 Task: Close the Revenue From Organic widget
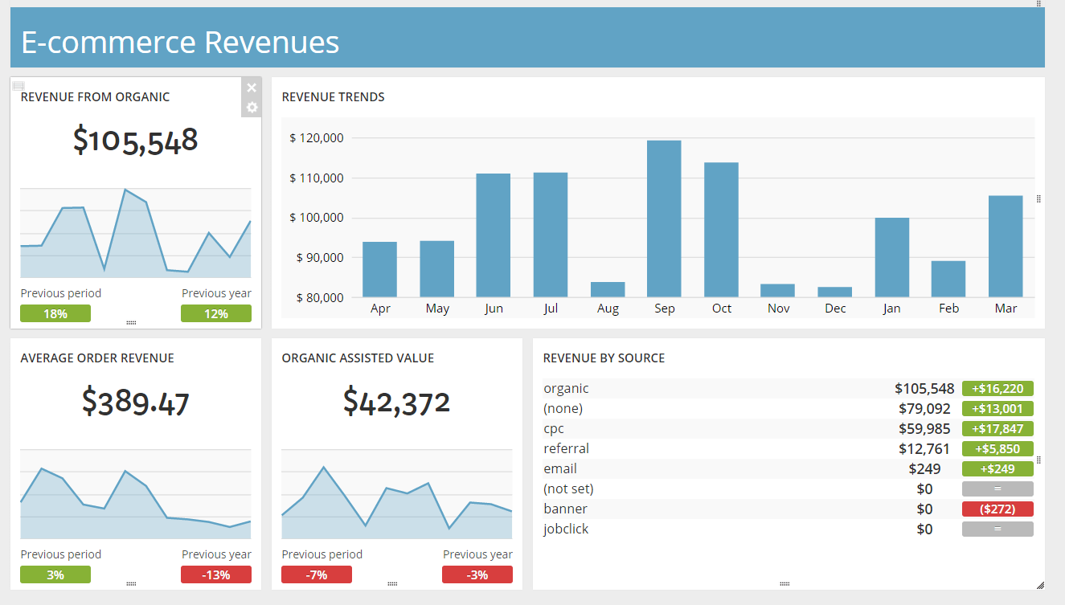click(x=252, y=88)
